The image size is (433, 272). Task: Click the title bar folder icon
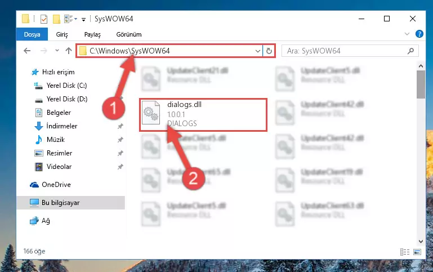25,19
